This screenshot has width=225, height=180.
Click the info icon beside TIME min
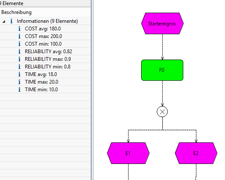point(19,90)
